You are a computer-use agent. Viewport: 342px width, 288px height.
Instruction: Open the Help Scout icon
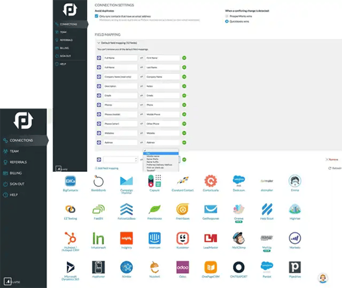[x=267, y=210]
